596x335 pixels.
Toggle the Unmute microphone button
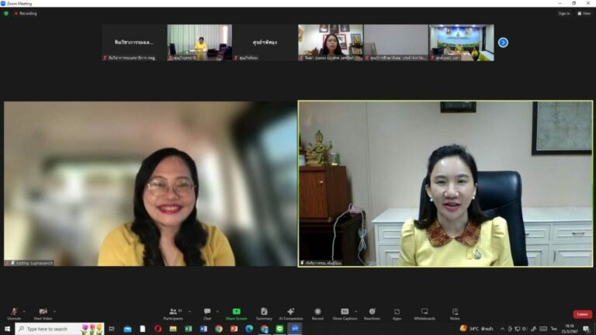(x=14, y=313)
